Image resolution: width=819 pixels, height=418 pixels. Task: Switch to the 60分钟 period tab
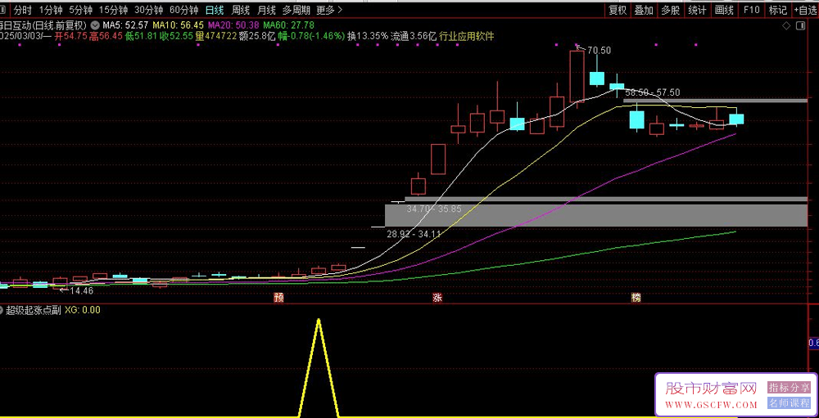click(184, 10)
